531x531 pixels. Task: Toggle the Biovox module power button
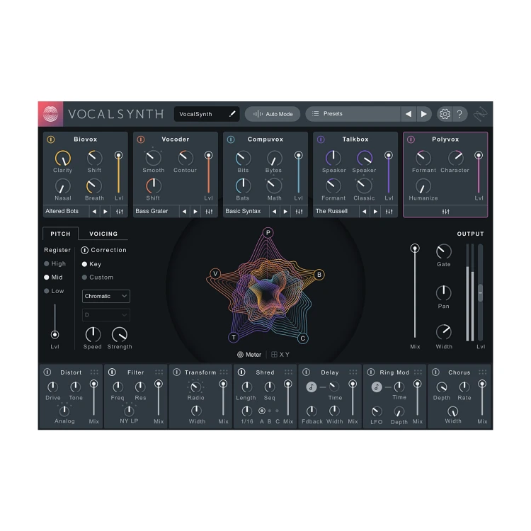coord(51,139)
